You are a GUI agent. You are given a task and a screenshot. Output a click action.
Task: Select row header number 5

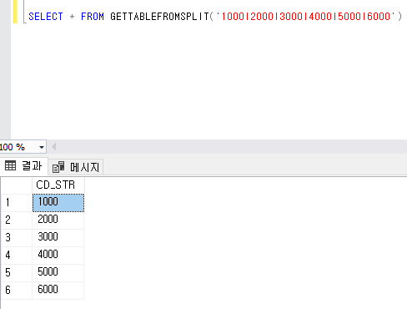click(x=17, y=273)
